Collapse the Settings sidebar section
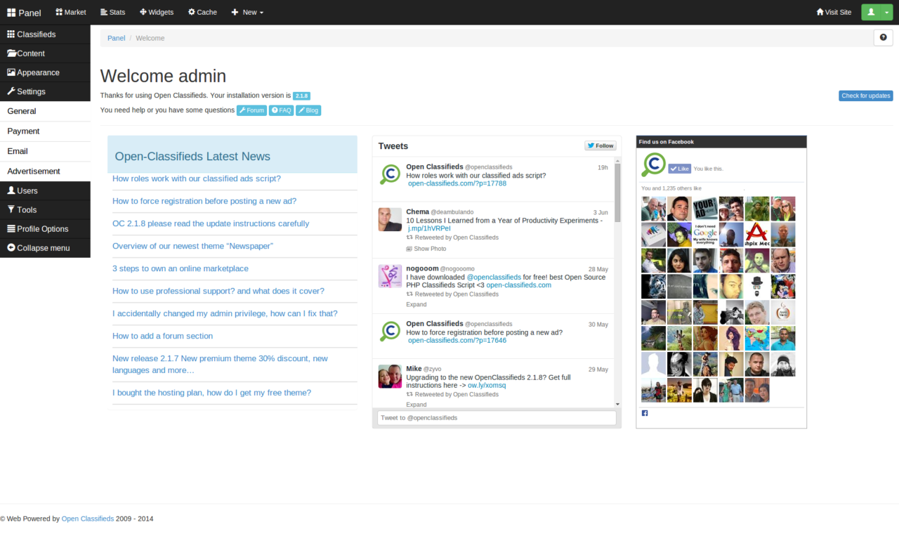This screenshot has width=899, height=548. pos(45,91)
